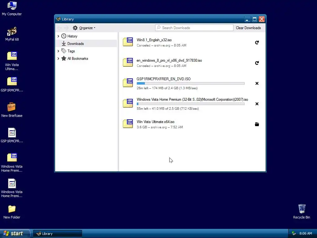Screen dimensions: 317x238
Task: Click the ISO icon of Vista Home Premium download
Action: (128, 103)
